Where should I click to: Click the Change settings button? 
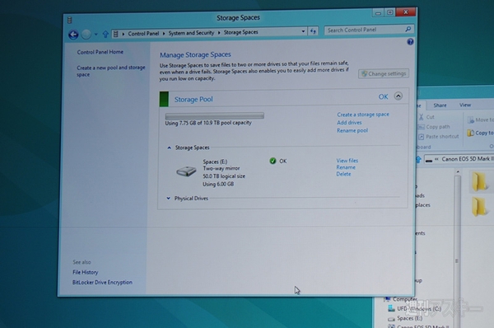point(384,74)
